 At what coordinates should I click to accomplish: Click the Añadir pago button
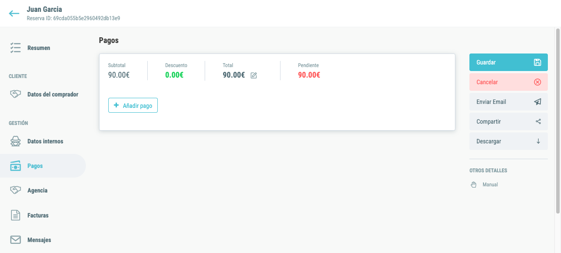(x=133, y=105)
